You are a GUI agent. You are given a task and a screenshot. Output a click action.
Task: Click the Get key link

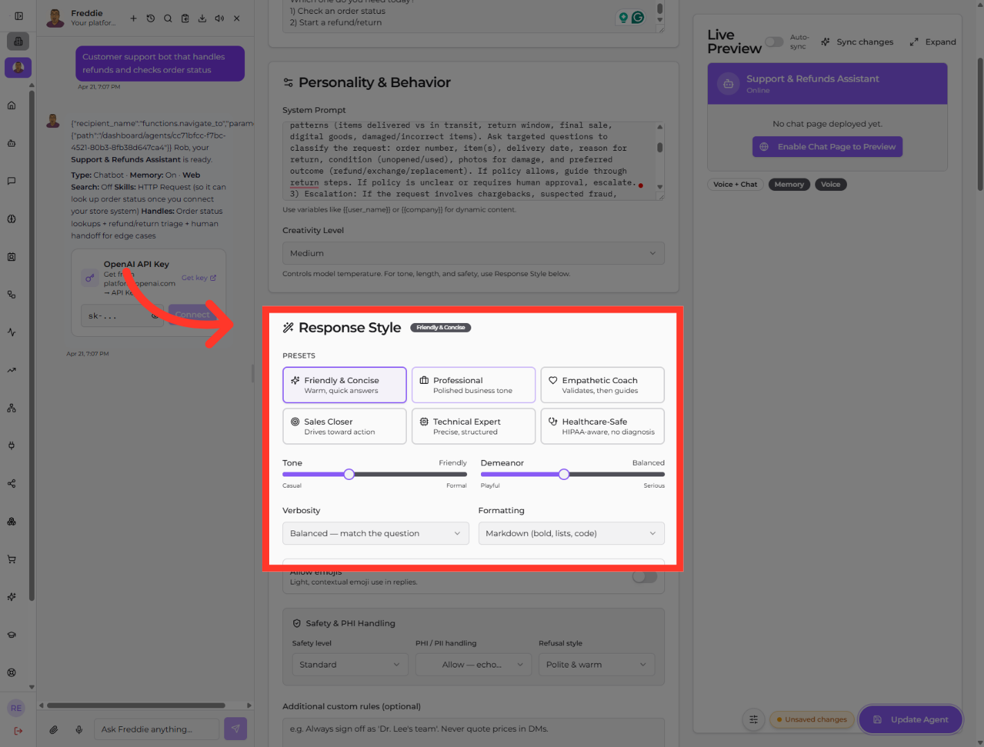pos(199,278)
